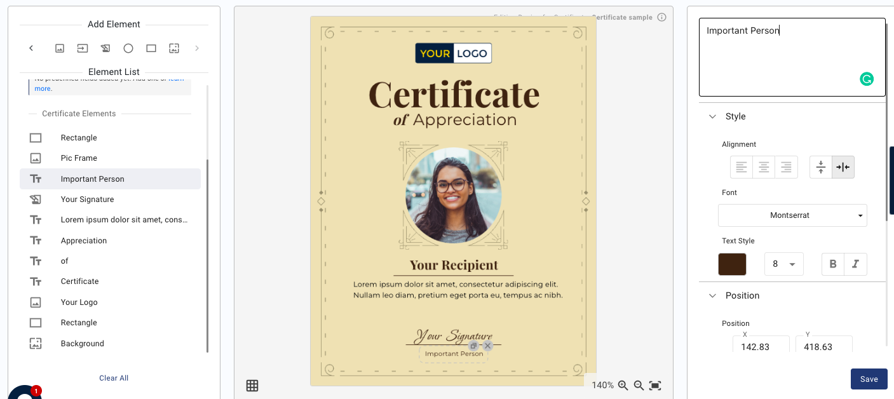Viewport: 894px width, 399px height.
Task: Click the 140% zoom level label
Action: 602,385
